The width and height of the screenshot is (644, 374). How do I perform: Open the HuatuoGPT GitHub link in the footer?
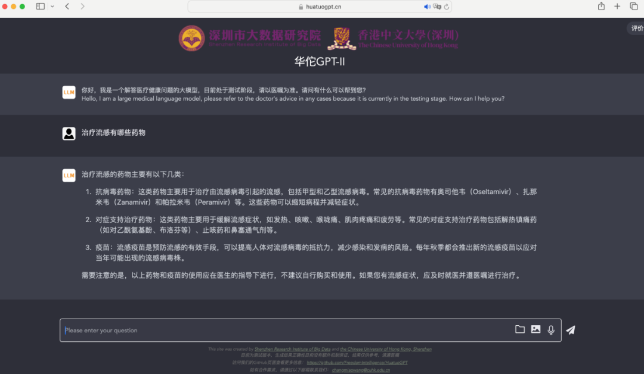coord(357,363)
